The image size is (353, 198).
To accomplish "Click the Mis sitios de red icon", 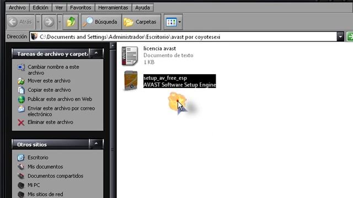I will (21, 194).
